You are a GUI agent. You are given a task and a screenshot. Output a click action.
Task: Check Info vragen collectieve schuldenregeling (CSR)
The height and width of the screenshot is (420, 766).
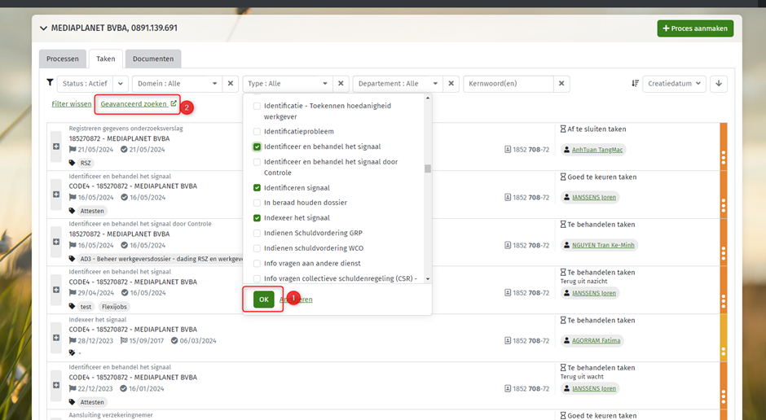point(257,278)
